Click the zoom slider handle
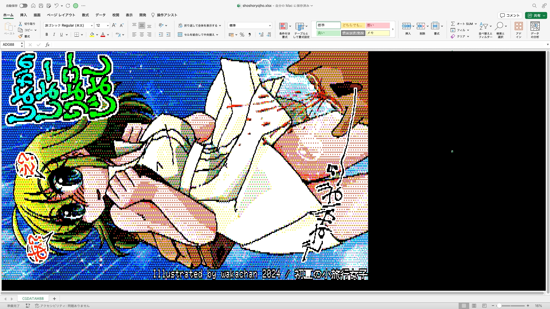Image resolution: width=550 pixels, height=309 pixels. coord(499,306)
